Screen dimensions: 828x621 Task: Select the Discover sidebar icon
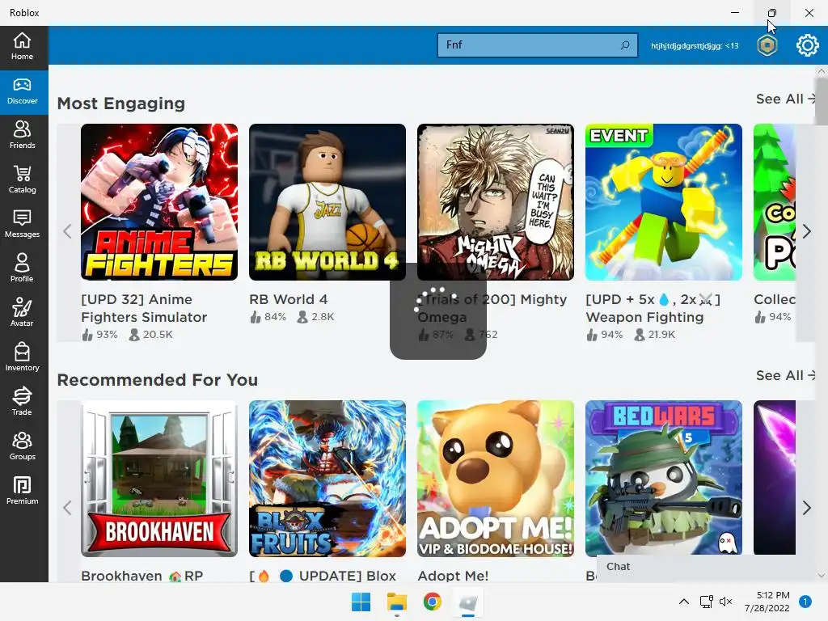coord(22,91)
